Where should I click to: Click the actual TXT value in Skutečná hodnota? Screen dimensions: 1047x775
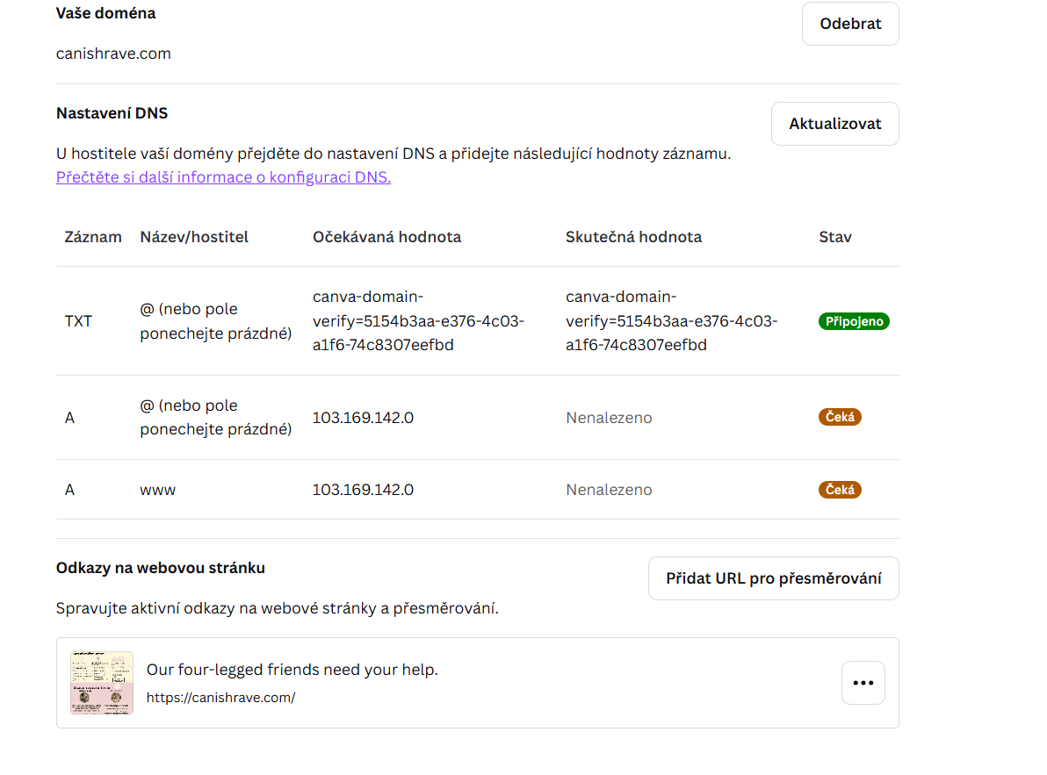[671, 321]
